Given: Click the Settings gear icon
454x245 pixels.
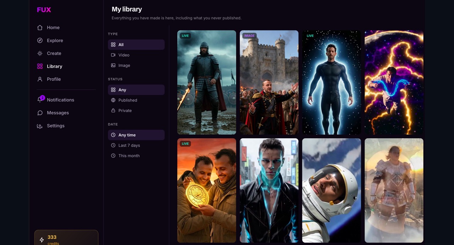Looking at the screenshot, I should [x=40, y=126].
